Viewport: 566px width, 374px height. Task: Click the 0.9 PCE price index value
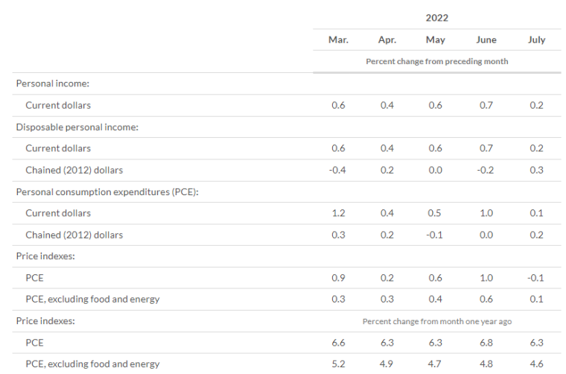coord(338,278)
